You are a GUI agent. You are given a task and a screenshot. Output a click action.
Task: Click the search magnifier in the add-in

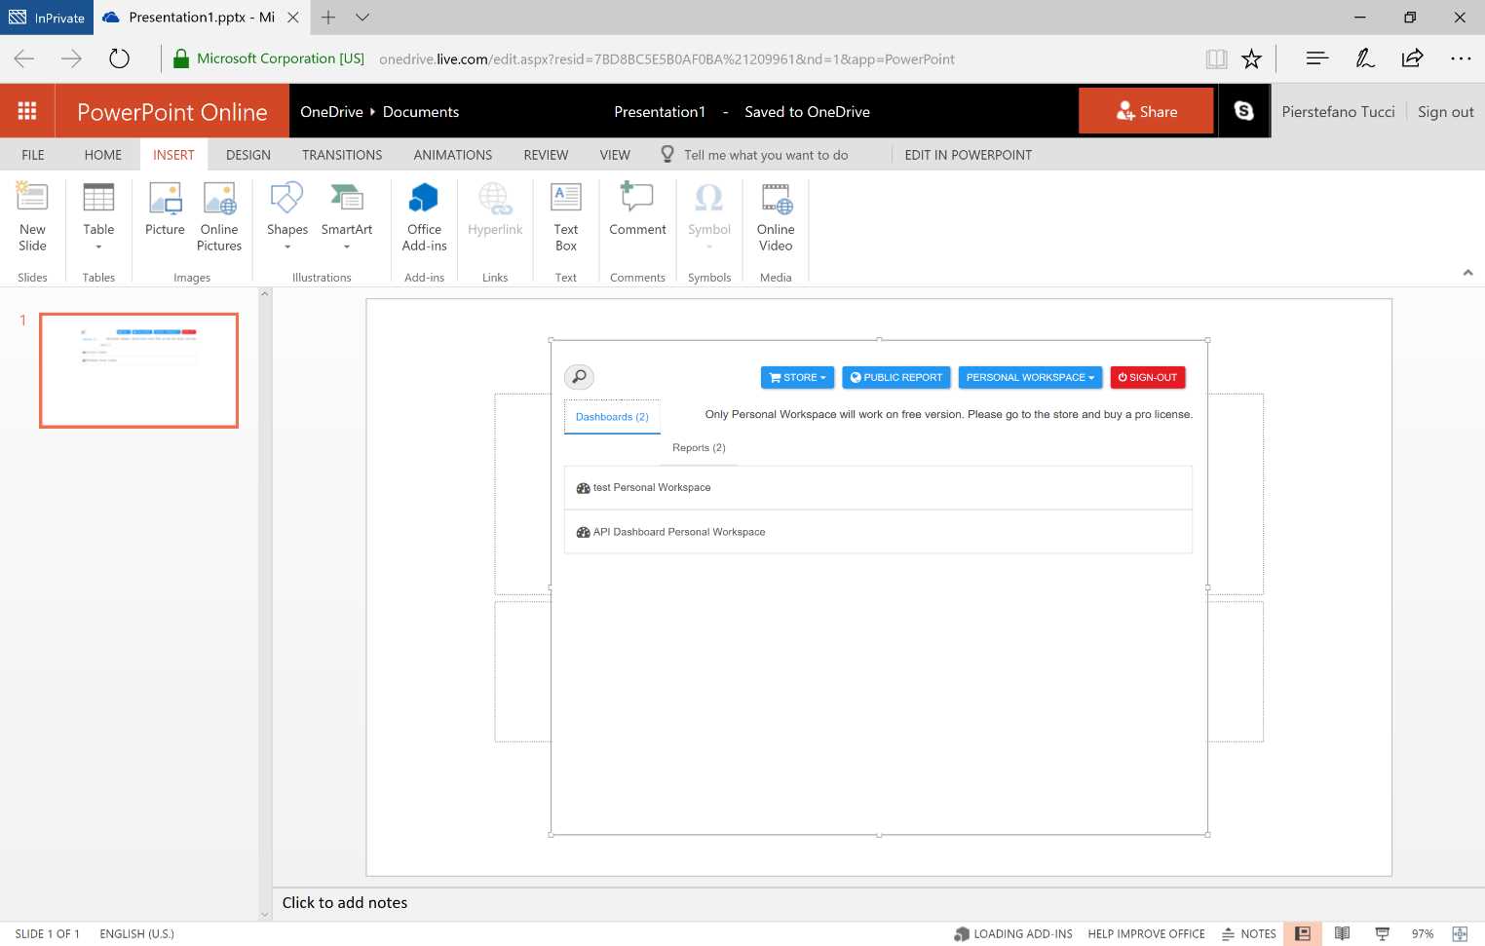point(579,377)
